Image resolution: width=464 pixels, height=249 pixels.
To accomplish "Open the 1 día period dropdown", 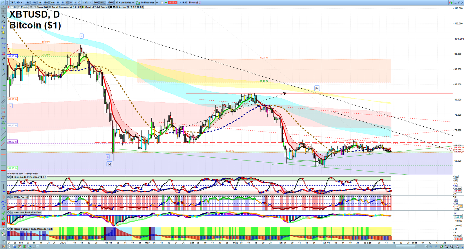I will point(87,3).
